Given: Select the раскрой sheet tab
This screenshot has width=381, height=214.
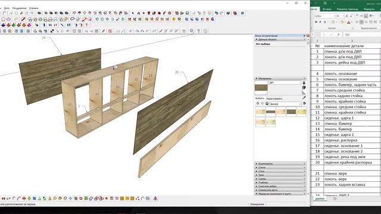Looking at the screenshot, I should tap(320, 199).
